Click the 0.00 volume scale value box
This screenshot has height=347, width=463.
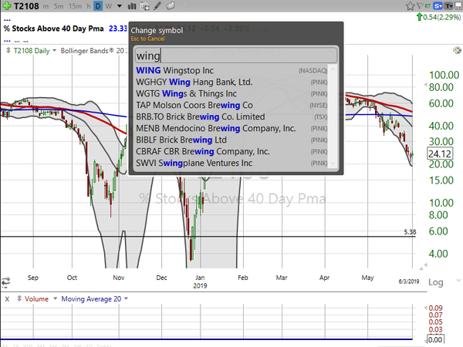[435, 339]
